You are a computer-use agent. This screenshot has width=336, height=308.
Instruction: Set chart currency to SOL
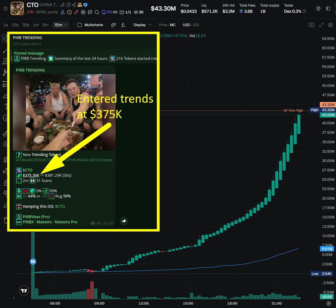(196, 25)
